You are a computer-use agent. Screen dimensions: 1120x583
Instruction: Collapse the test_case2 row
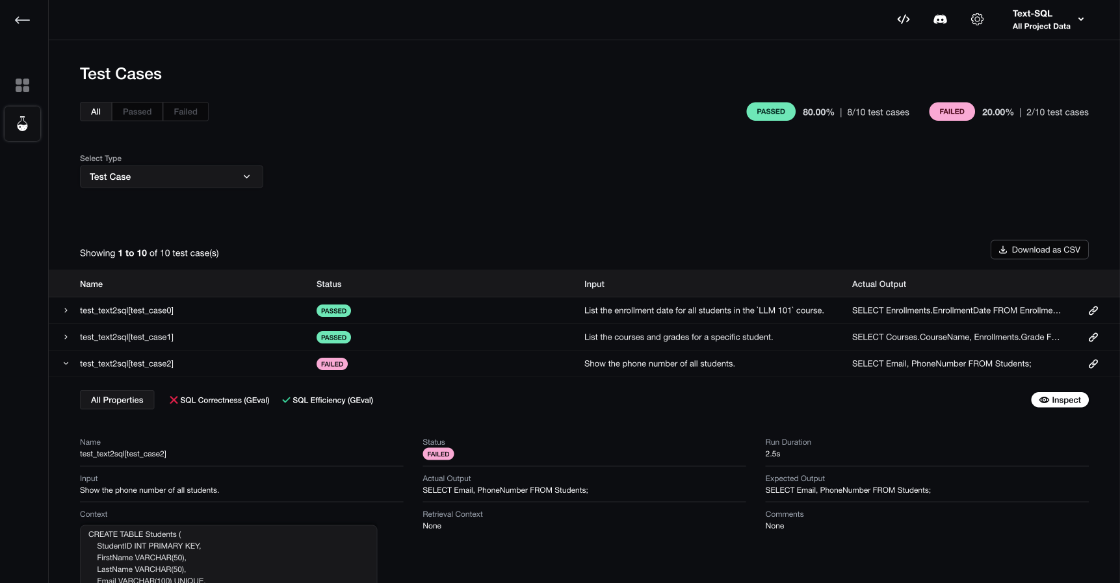coord(66,364)
